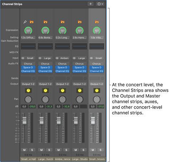This screenshot has height=162, width=169.
Task: Click the stereo link icon beside Amben input
Action: (x=57, y=58)
